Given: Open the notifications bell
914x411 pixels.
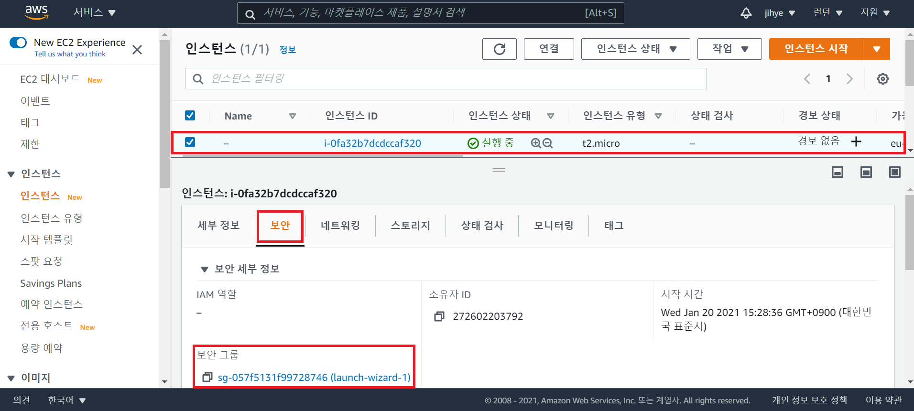Looking at the screenshot, I should (746, 13).
